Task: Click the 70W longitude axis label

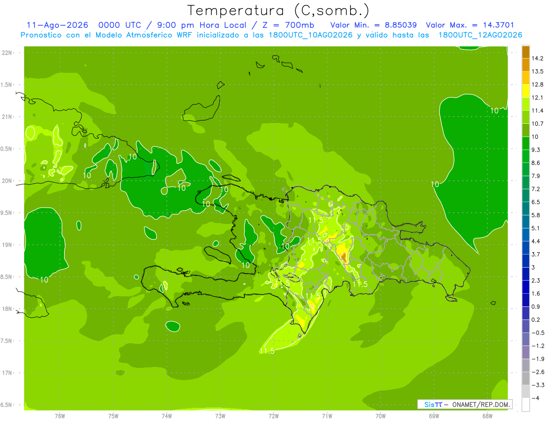Action: pos(381,416)
